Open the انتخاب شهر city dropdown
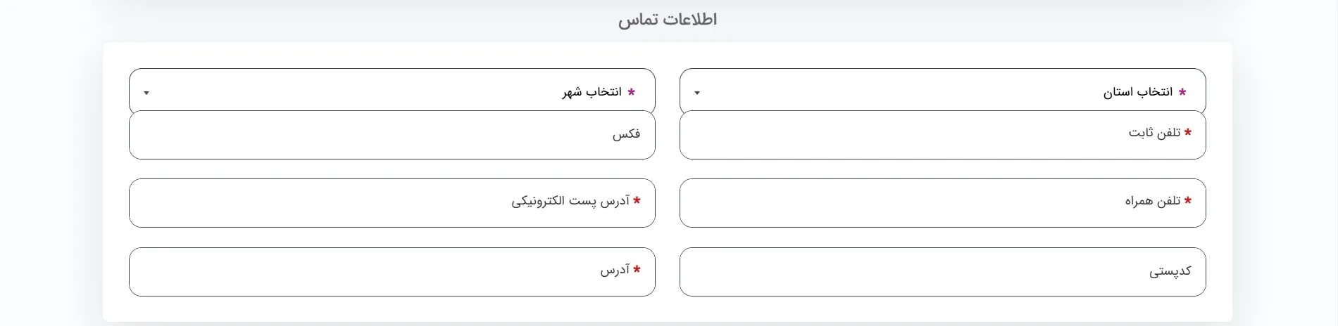1338x326 pixels. coord(392,91)
